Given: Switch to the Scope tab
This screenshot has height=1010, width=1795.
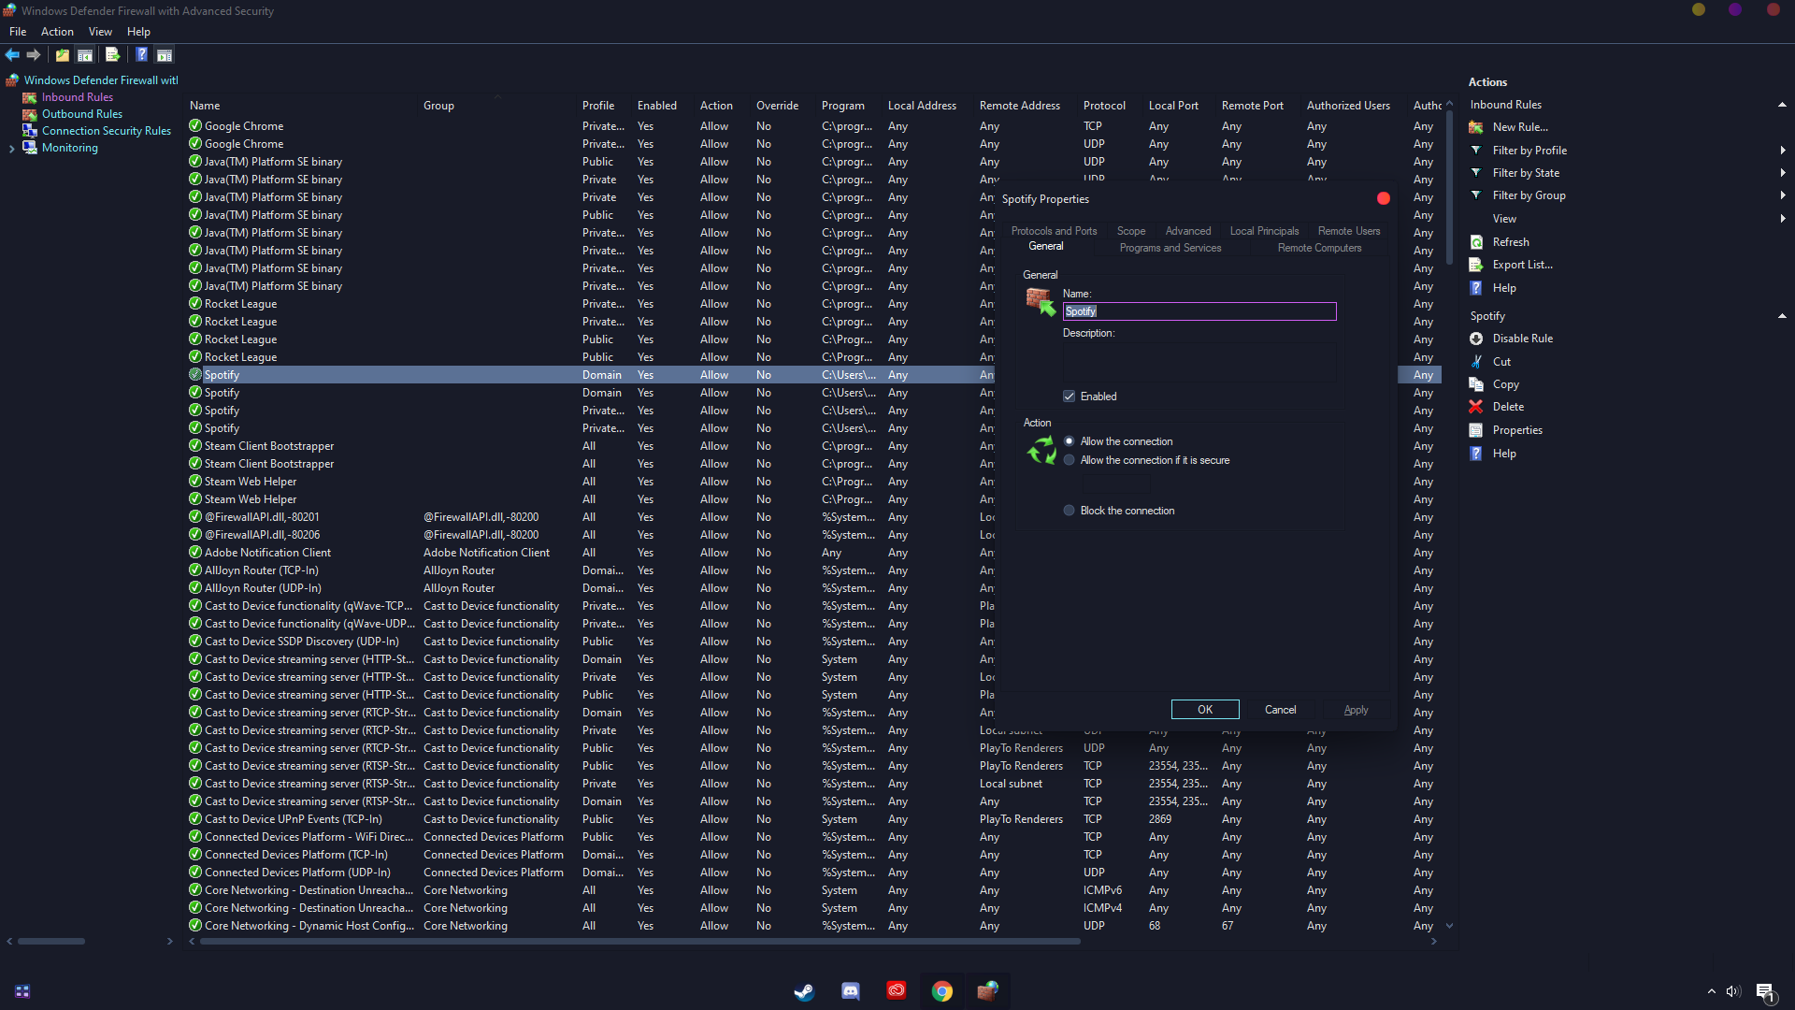Looking at the screenshot, I should [1131, 231].
